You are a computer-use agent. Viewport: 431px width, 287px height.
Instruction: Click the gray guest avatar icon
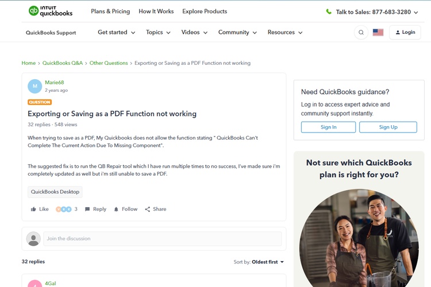(33, 239)
